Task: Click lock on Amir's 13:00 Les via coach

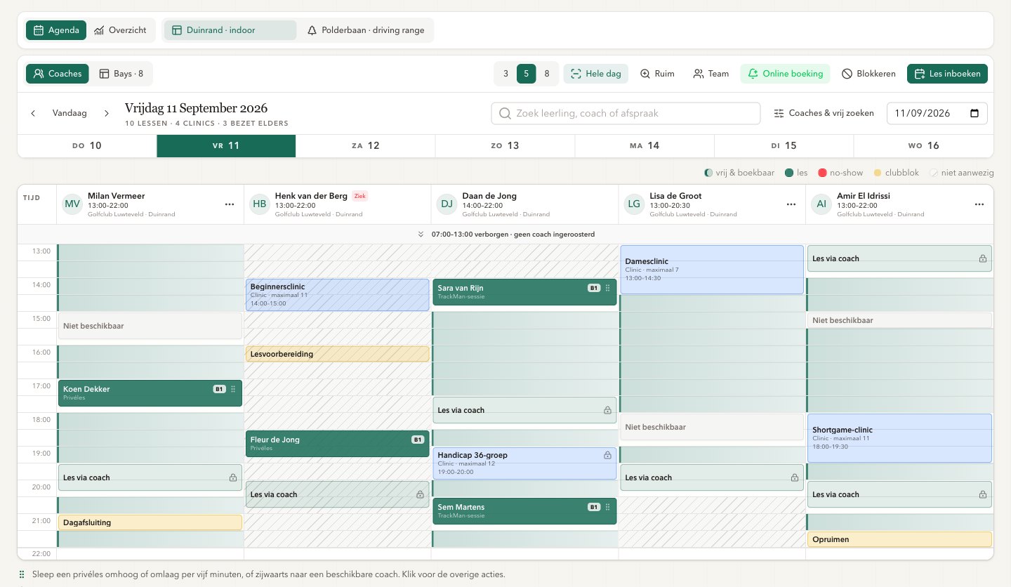Action: click(983, 258)
